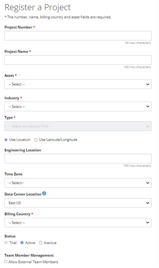Open the Industry select dropdown
The width and height of the screenshot is (159, 268).
(x=78, y=106)
